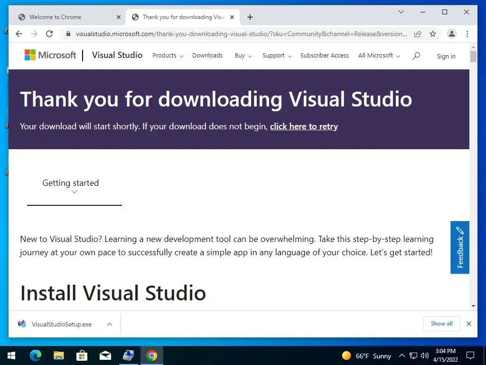This screenshot has height=365, width=486.
Task: Open the Chrome profile avatar
Action: 452,34
